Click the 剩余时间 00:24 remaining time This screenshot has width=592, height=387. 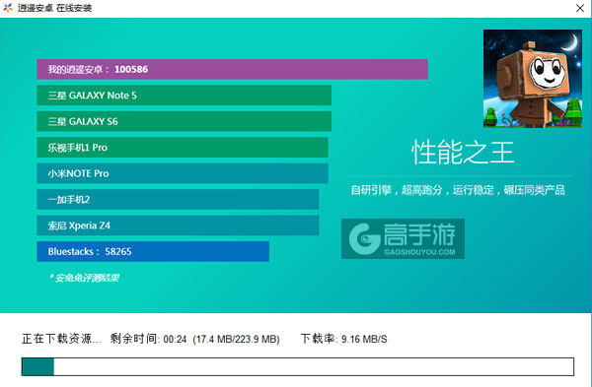148,339
